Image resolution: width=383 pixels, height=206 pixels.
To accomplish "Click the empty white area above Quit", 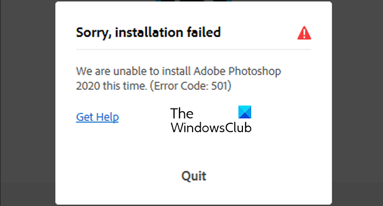I will [194, 152].
